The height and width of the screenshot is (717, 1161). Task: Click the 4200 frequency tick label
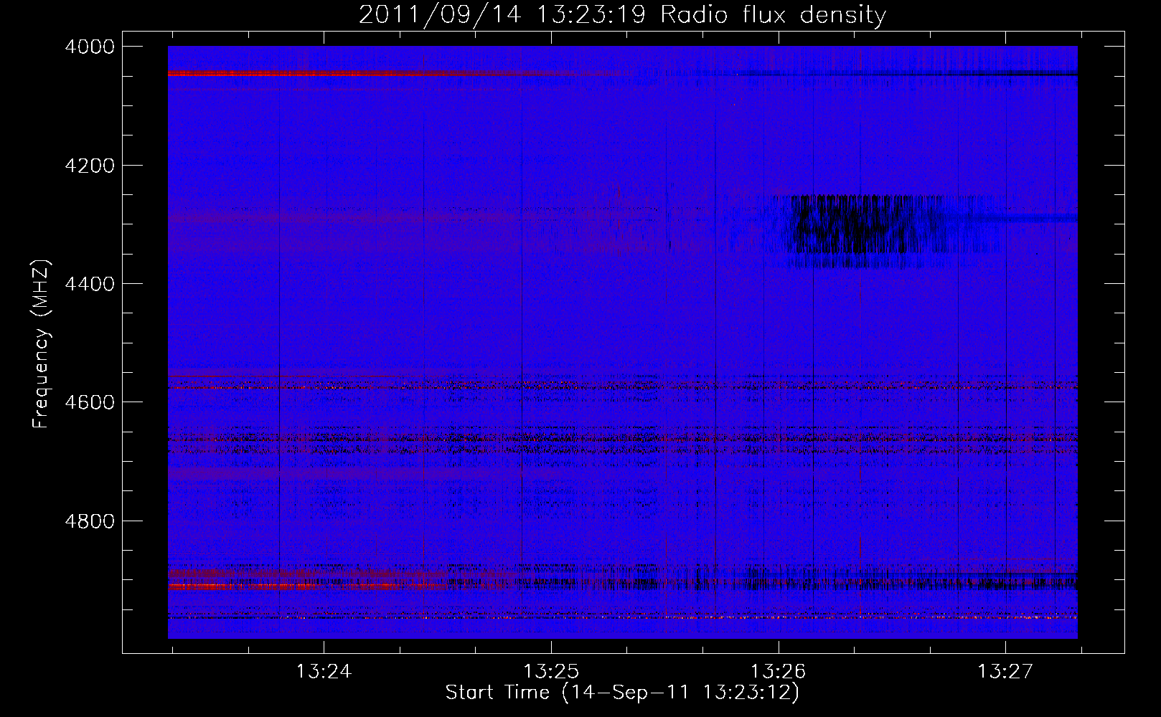click(89, 166)
